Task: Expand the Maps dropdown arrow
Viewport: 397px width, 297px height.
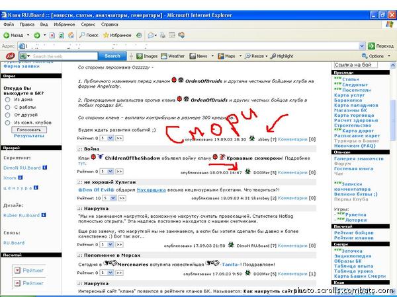Action: [240, 56]
